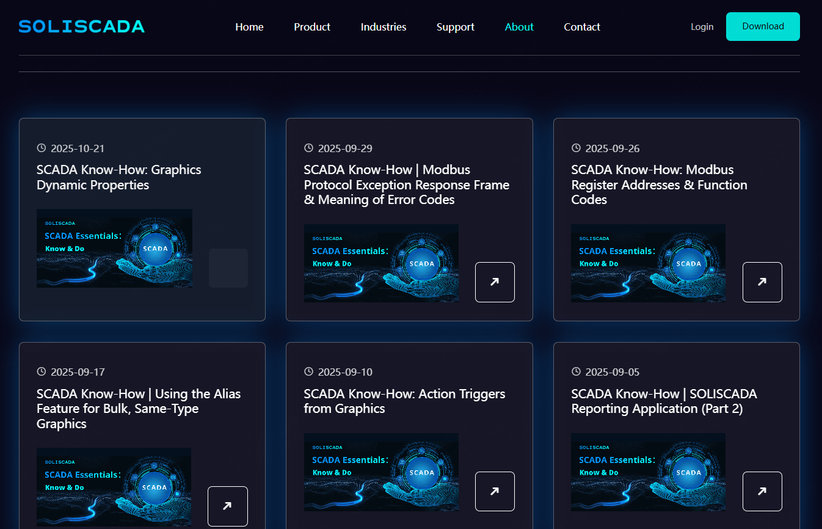This screenshot has height=529, width=822.
Task: Select the About navigation item
Action: (x=519, y=27)
